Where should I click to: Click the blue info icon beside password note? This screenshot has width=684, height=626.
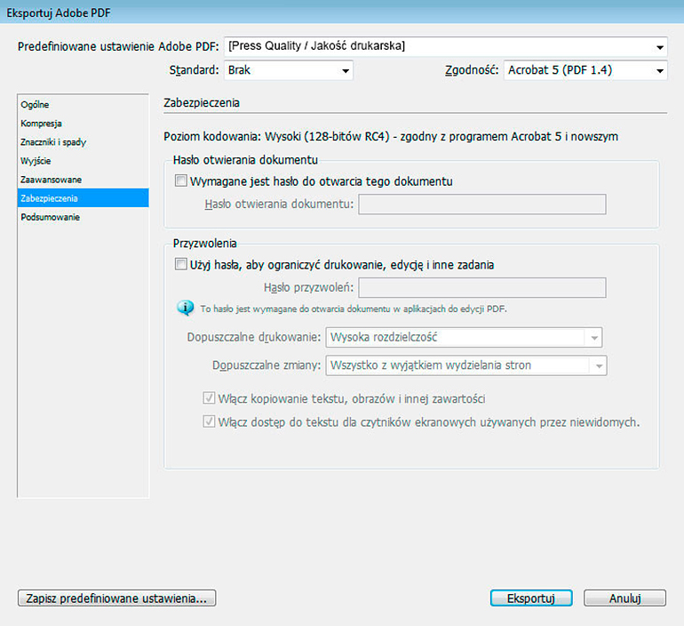coord(186,309)
